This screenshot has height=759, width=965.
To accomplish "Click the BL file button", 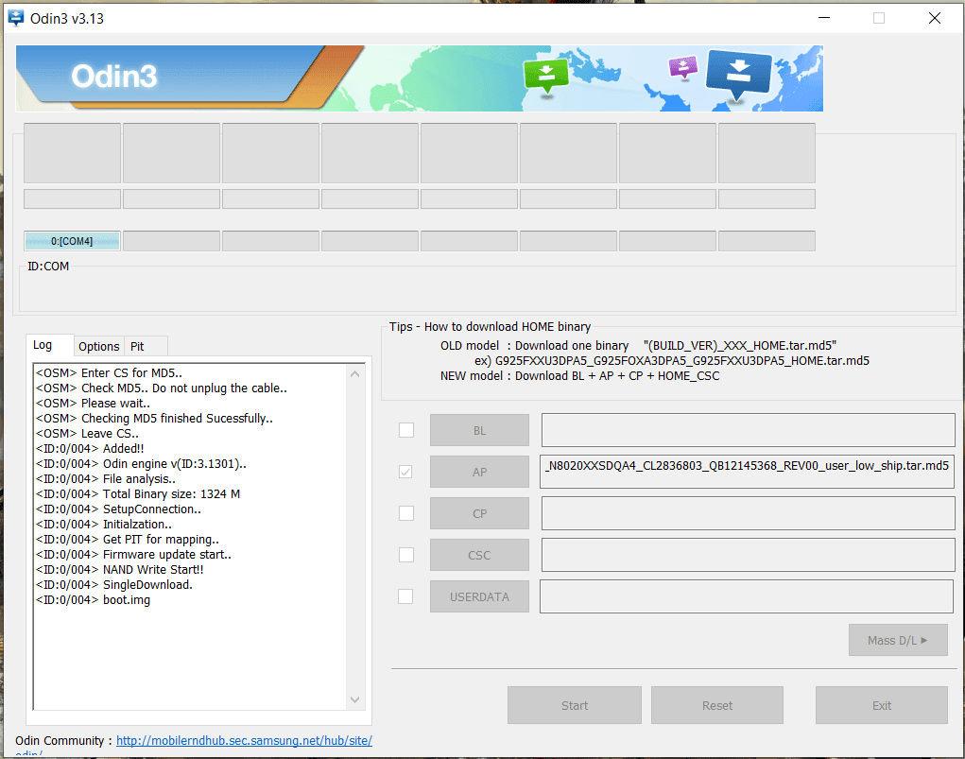I will 479,430.
